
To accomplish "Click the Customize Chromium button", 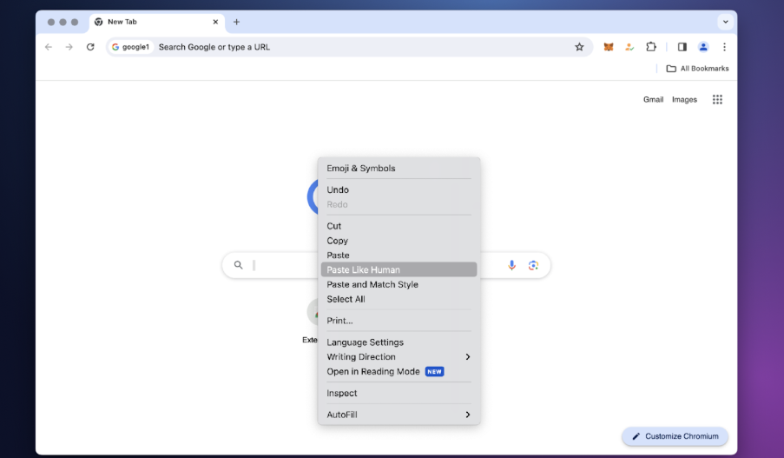I will click(x=675, y=435).
